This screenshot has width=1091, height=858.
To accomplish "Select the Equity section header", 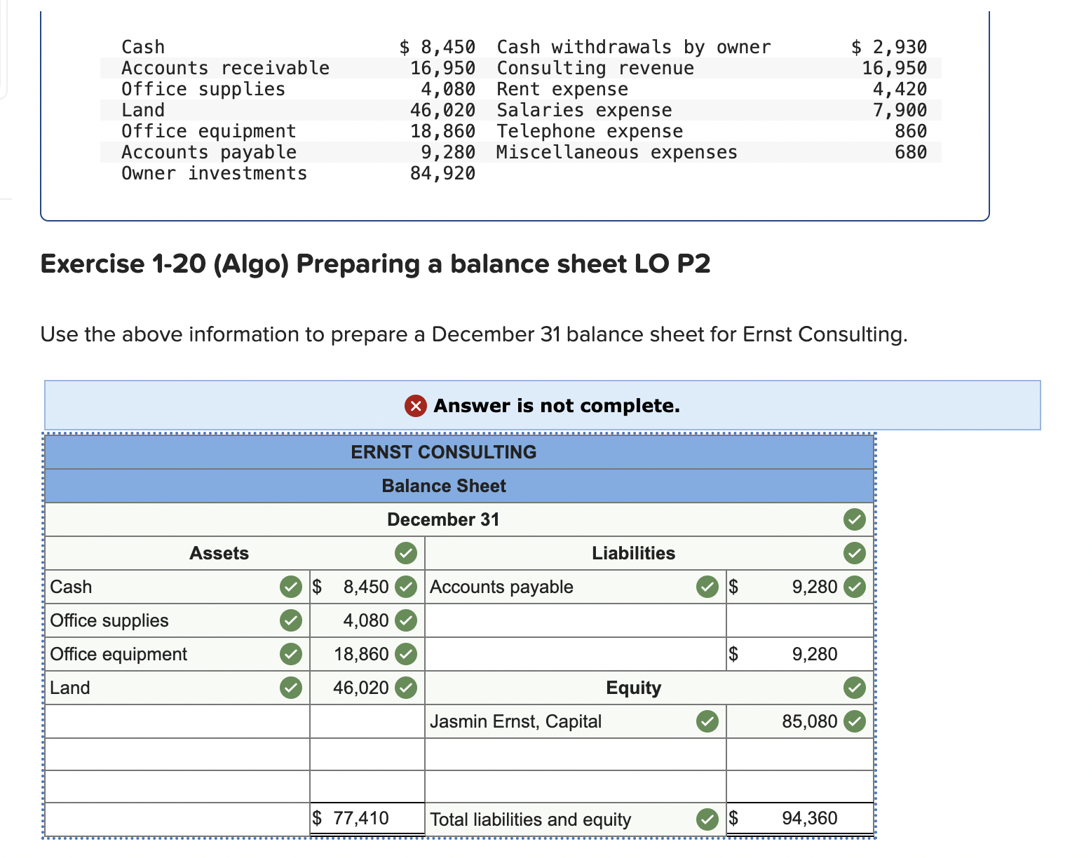I will click(633, 688).
